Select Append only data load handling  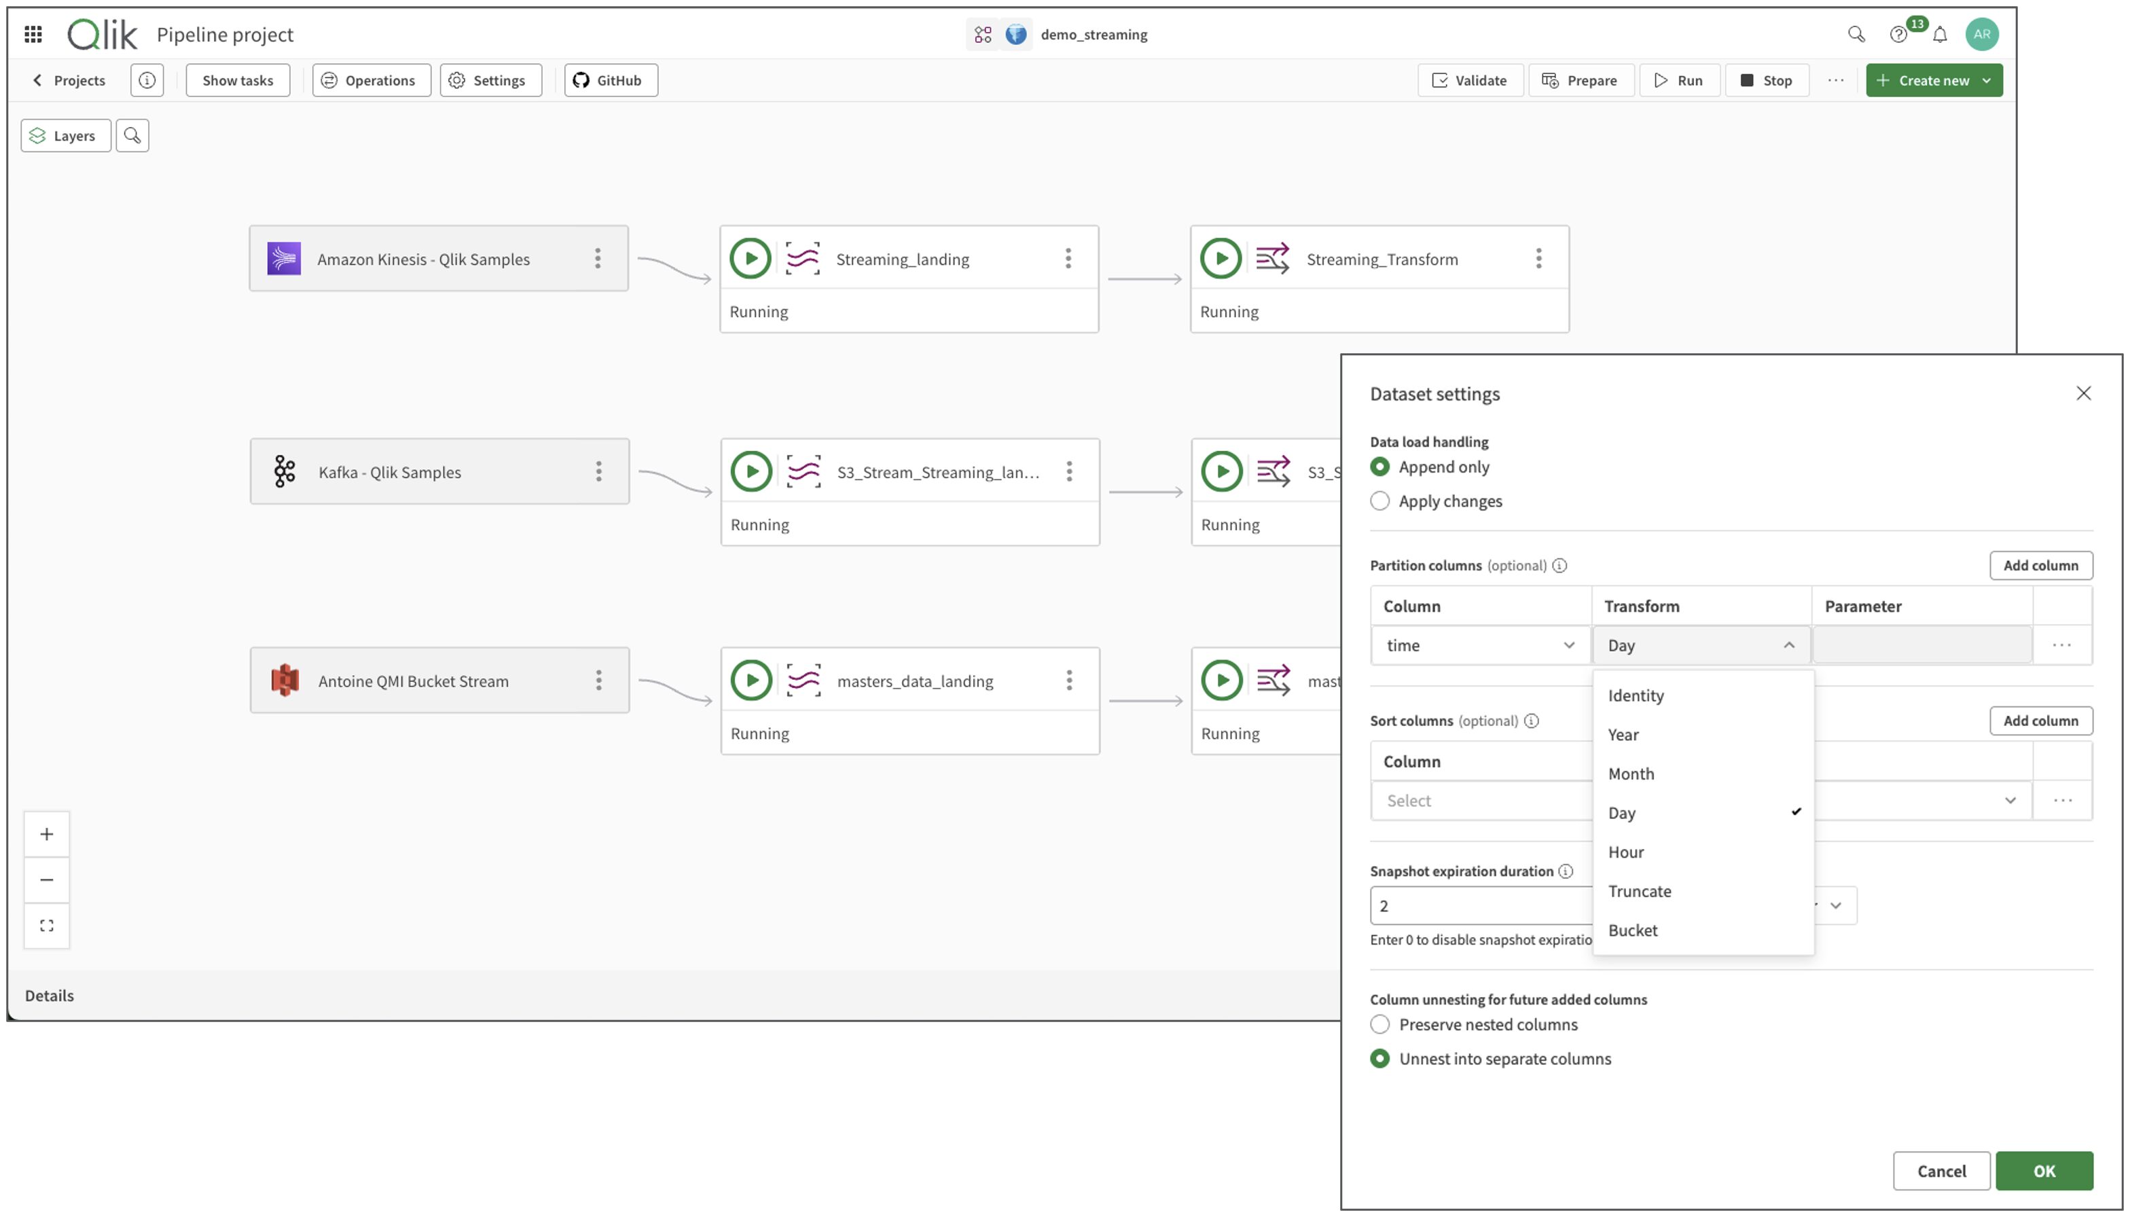pos(1380,467)
